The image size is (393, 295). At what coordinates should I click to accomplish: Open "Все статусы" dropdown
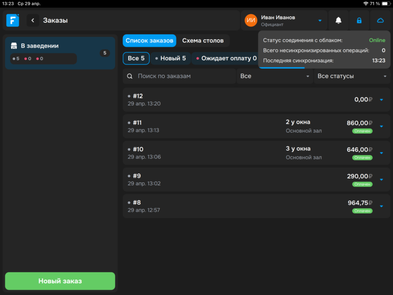[x=352, y=76]
